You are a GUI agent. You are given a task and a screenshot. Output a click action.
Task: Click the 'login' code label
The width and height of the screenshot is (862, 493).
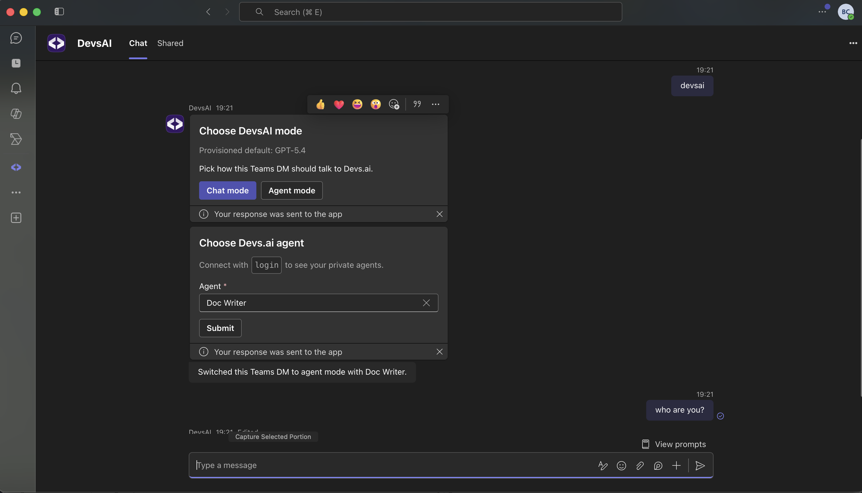coord(266,265)
